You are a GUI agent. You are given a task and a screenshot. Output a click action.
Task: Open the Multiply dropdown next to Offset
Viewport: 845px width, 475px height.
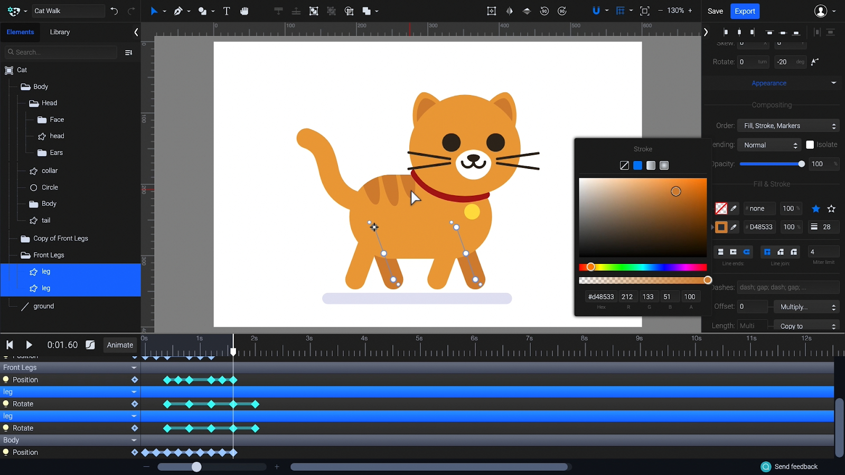[x=806, y=307]
